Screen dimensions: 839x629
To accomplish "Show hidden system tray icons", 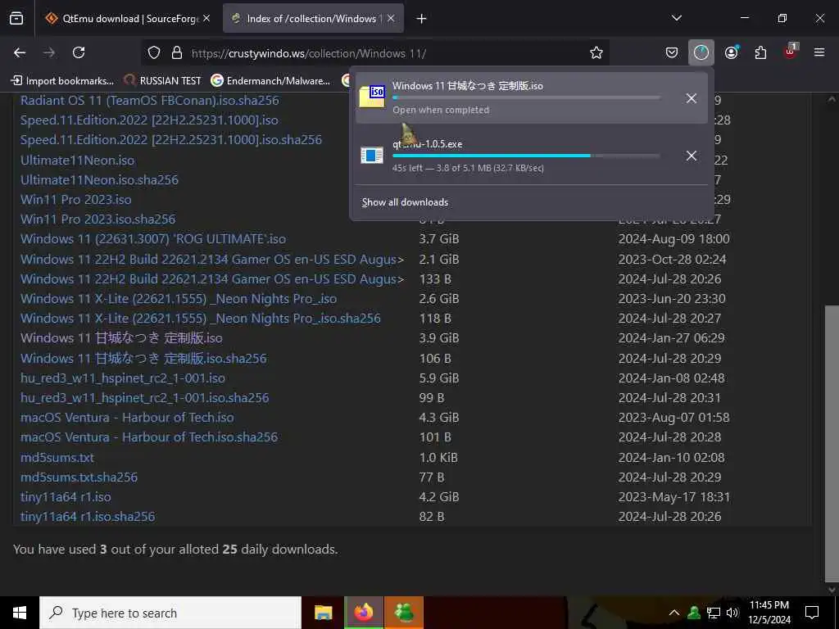I will point(674,613).
